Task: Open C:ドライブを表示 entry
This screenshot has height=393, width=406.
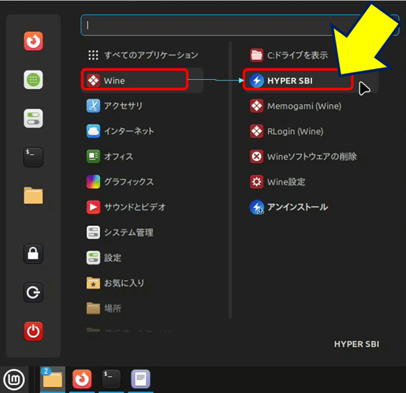Action: [x=311, y=55]
